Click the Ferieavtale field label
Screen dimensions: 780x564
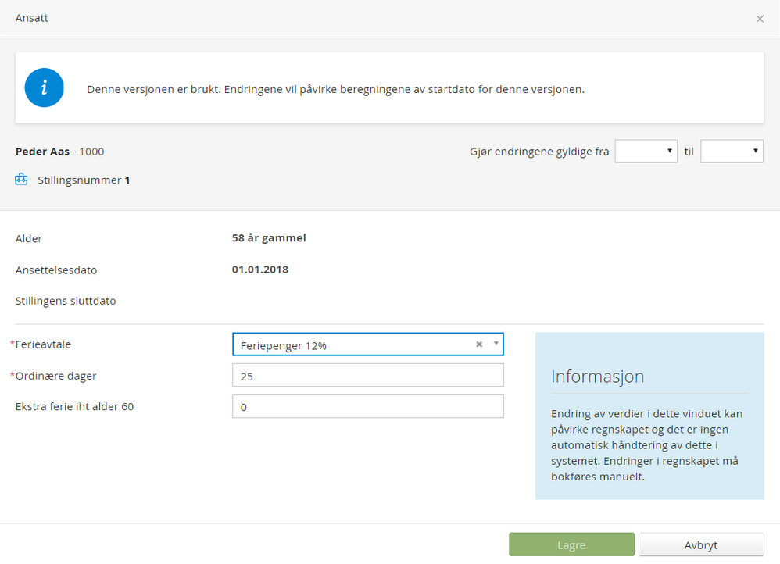coord(48,344)
